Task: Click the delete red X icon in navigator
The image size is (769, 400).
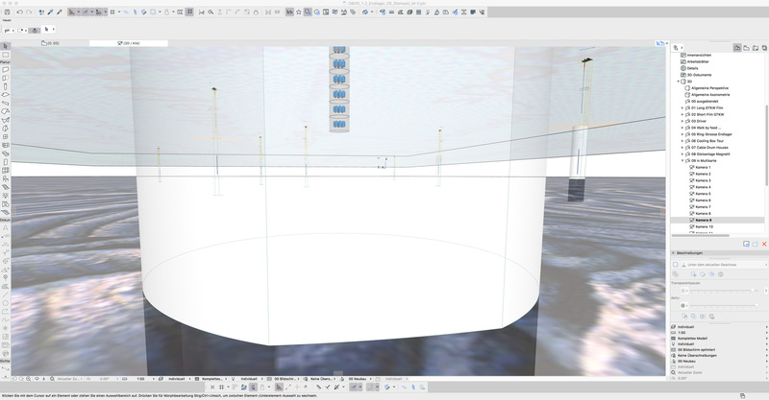Action: pyautogui.click(x=764, y=245)
